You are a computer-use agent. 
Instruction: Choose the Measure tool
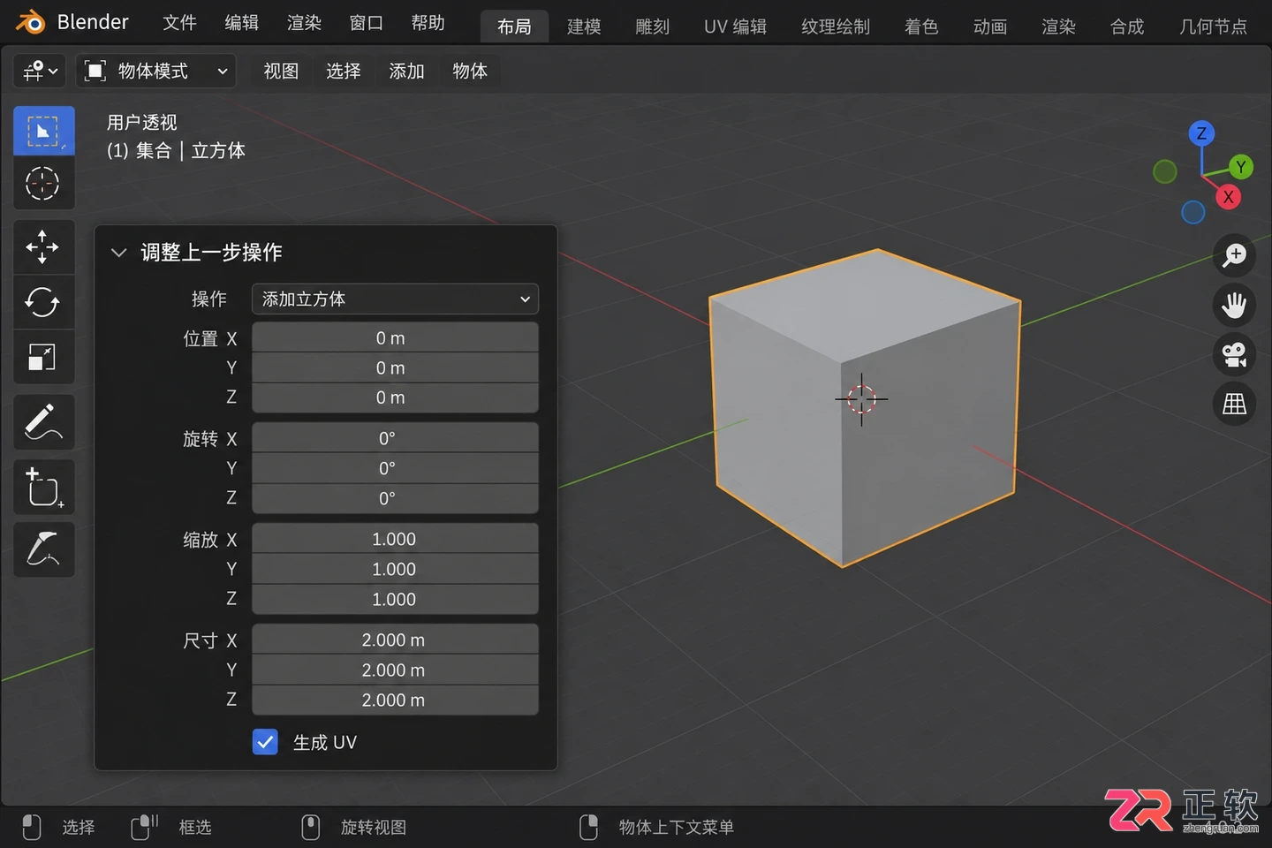(43, 549)
